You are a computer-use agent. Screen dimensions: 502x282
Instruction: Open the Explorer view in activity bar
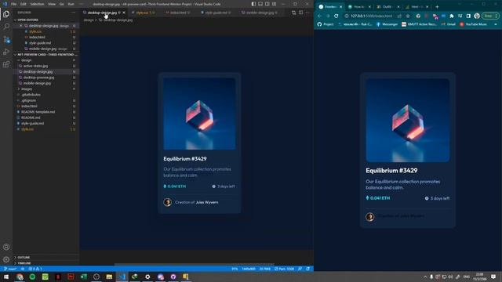[6, 14]
